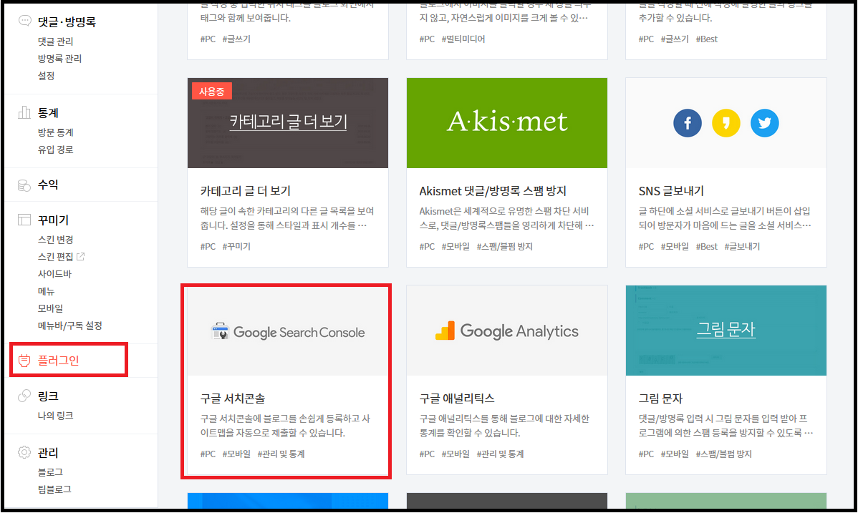Click the bar chart icon beside 통계
Viewport: 858px width, 513px height.
24,112
